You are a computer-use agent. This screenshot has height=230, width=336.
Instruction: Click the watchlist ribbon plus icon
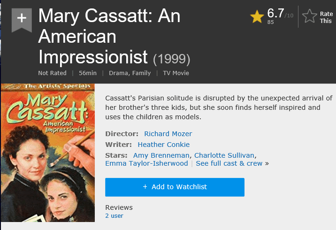point(22,19)
